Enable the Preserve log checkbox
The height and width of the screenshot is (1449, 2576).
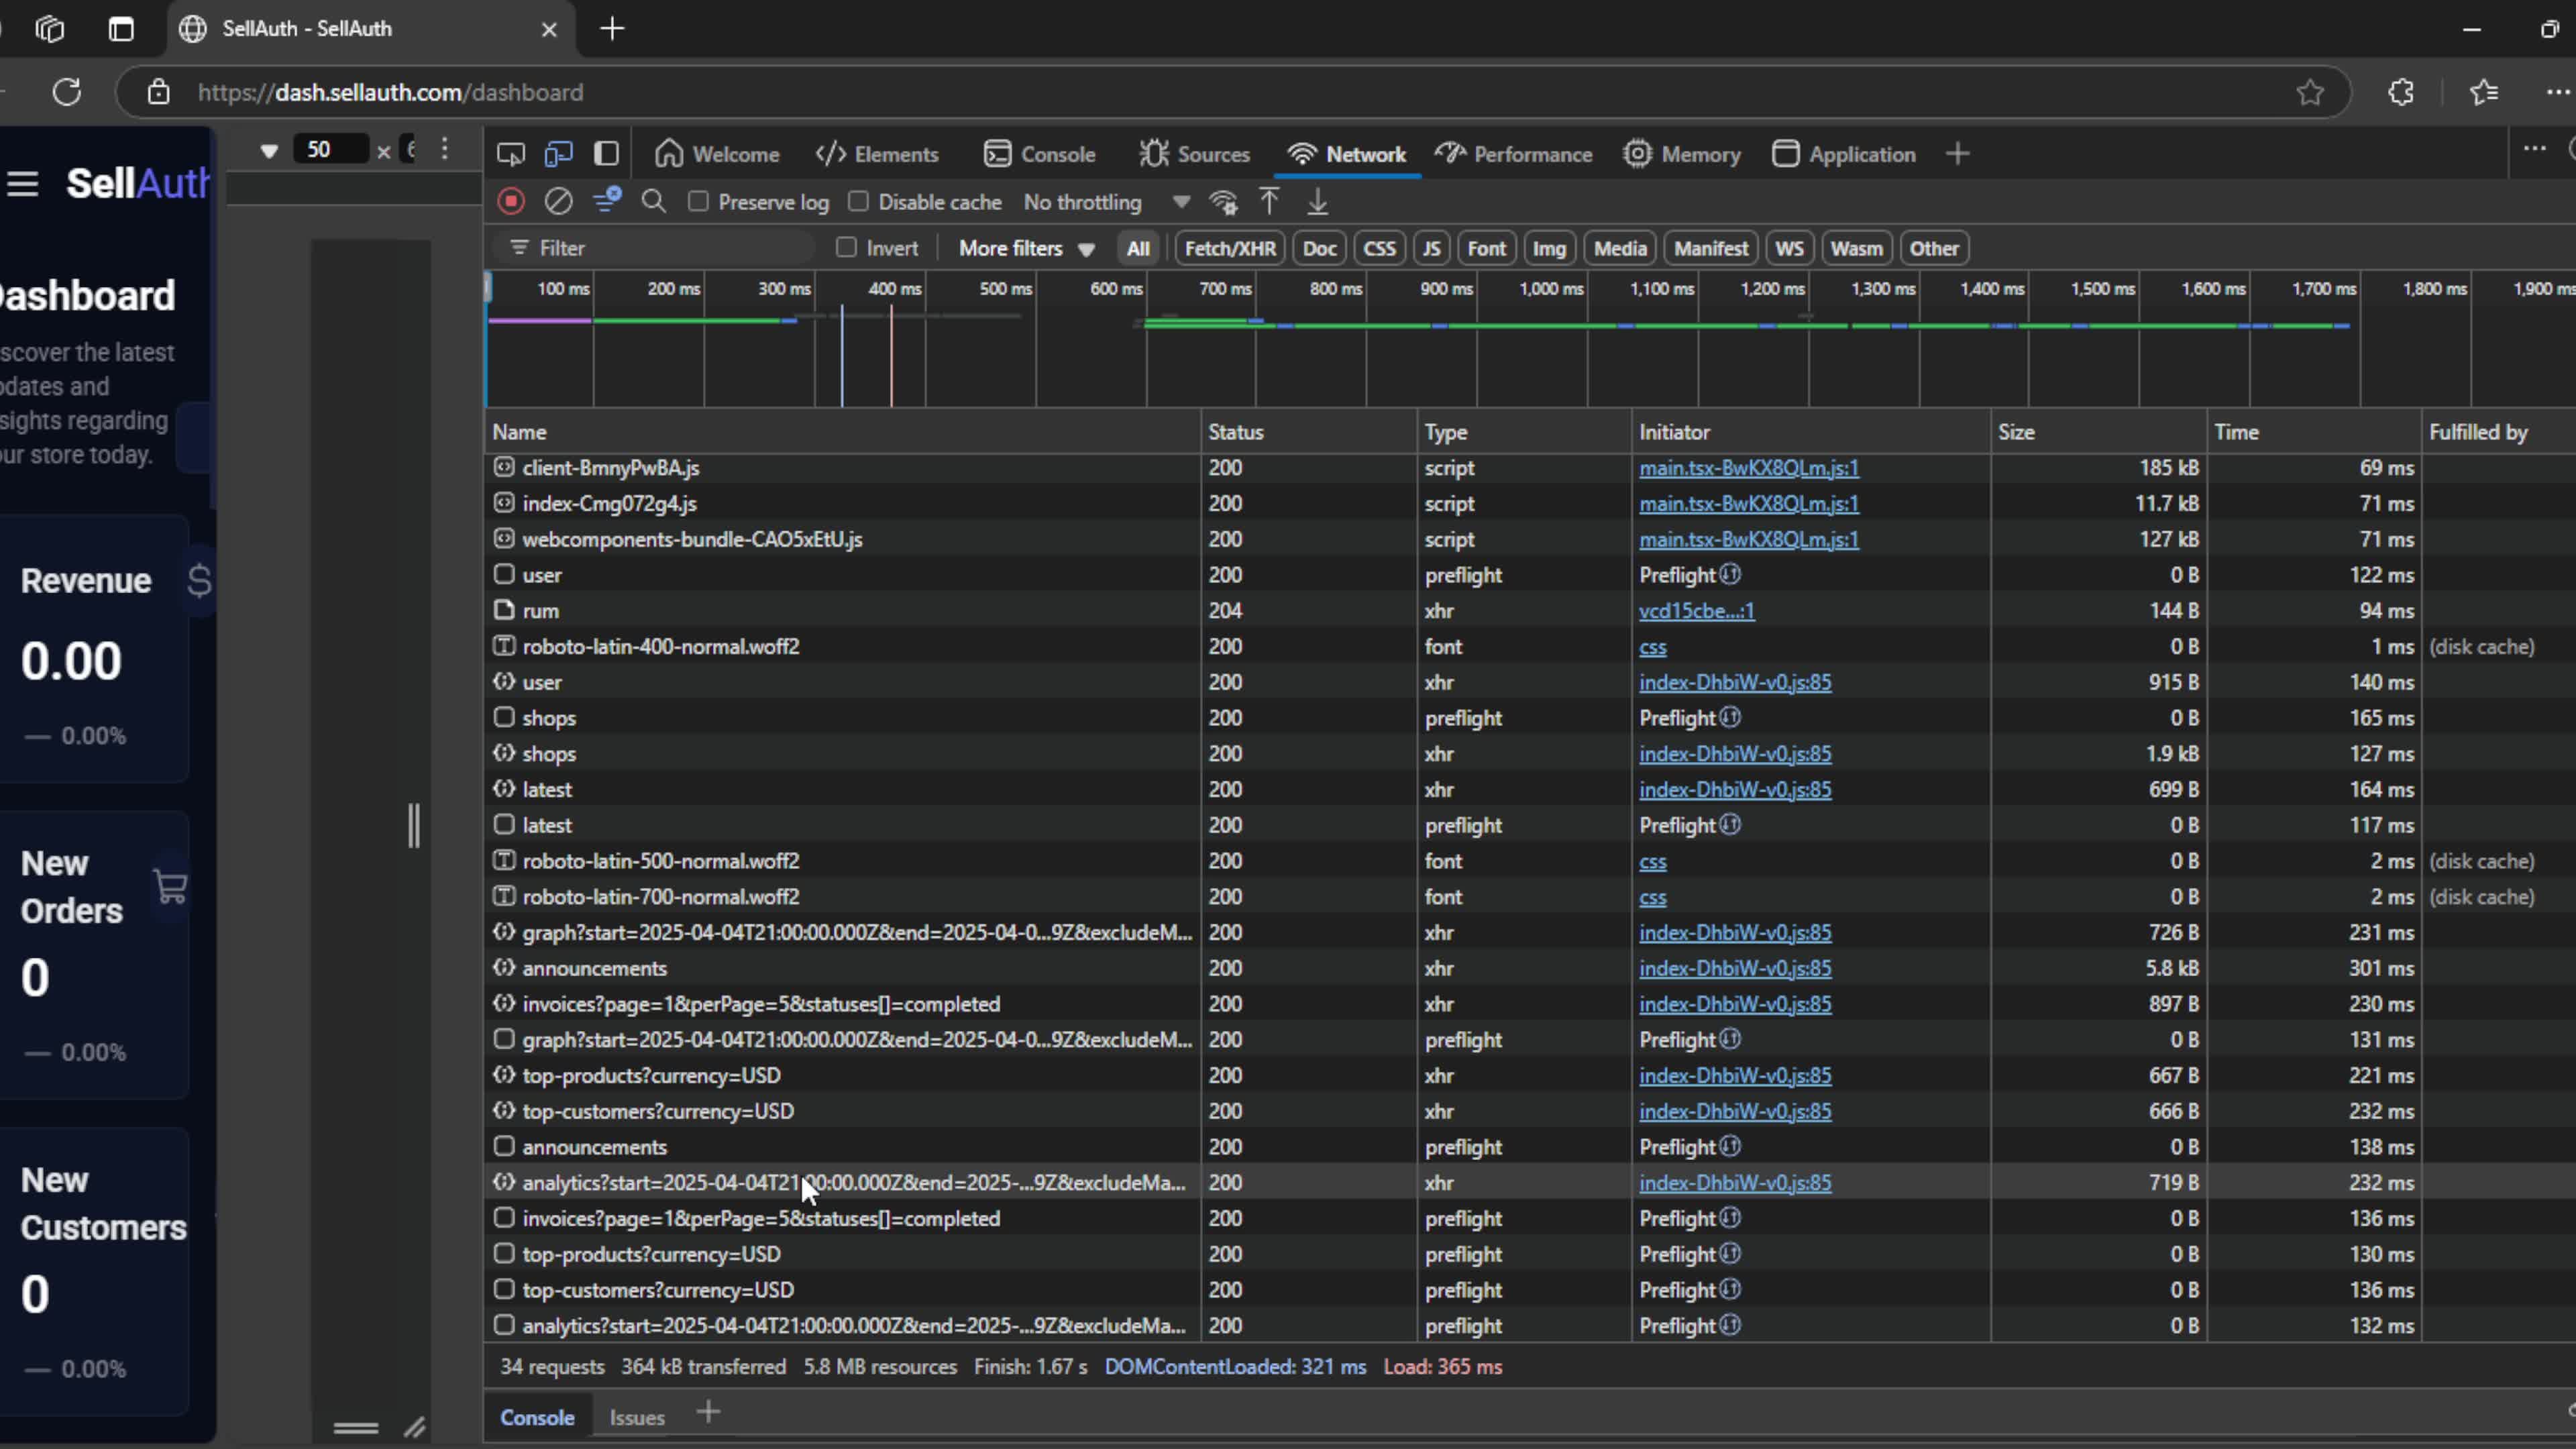[x=699, y=202]
